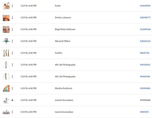This screenshot has height=118, width=152.
Task: Open three-dot options for Dmitry Lobanov row
Action: pyautogui.click(x=12, y=18)
